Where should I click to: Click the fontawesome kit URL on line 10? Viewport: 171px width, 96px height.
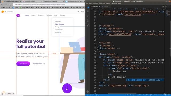pos(130,11)
